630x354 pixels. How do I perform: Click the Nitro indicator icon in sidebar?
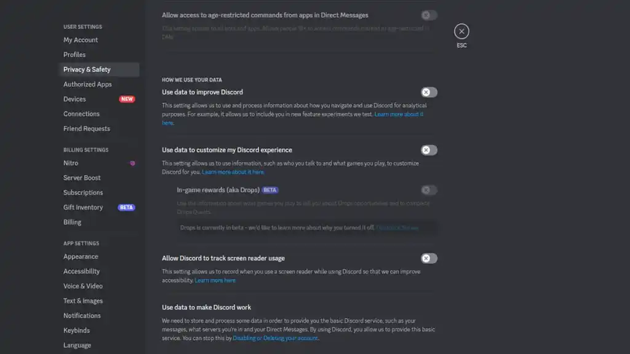(132, 163)
